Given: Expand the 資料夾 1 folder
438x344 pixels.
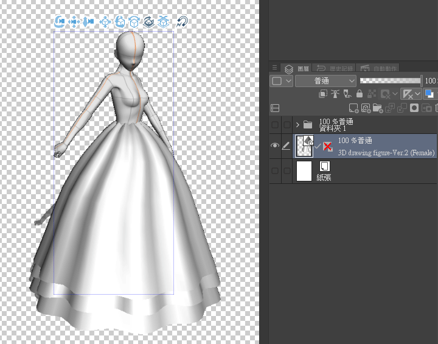Looking at the screenshot, I should [297, 125].
